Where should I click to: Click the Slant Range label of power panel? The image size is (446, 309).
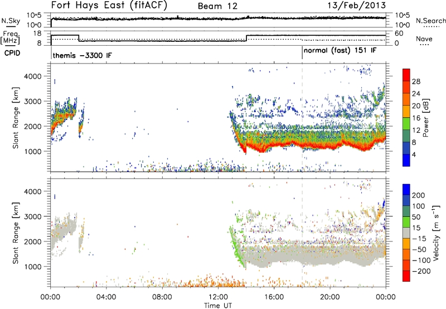coord(16,118)
